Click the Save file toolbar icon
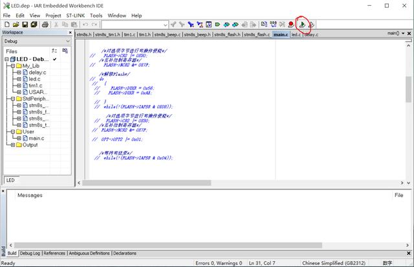This screenshot has width=414, height=267. pos(25,25)
